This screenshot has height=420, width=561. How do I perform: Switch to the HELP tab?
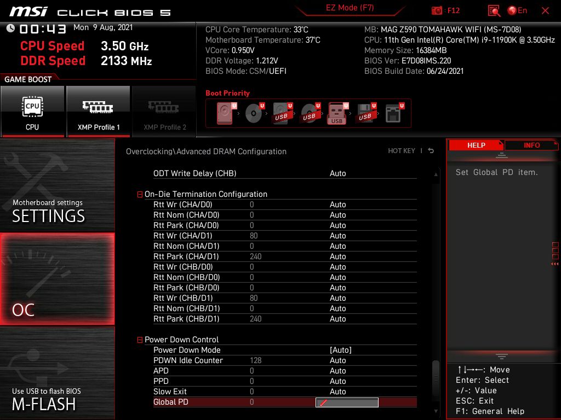(476, 145)
